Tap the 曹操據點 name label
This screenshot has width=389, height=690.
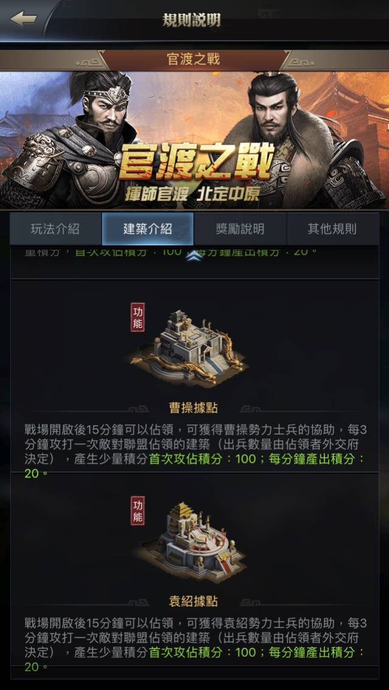tap(193, 408)
